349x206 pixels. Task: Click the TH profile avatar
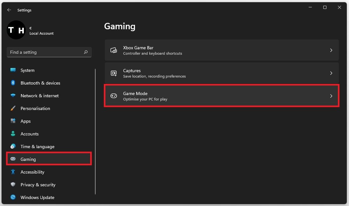[x=16, y=30]
